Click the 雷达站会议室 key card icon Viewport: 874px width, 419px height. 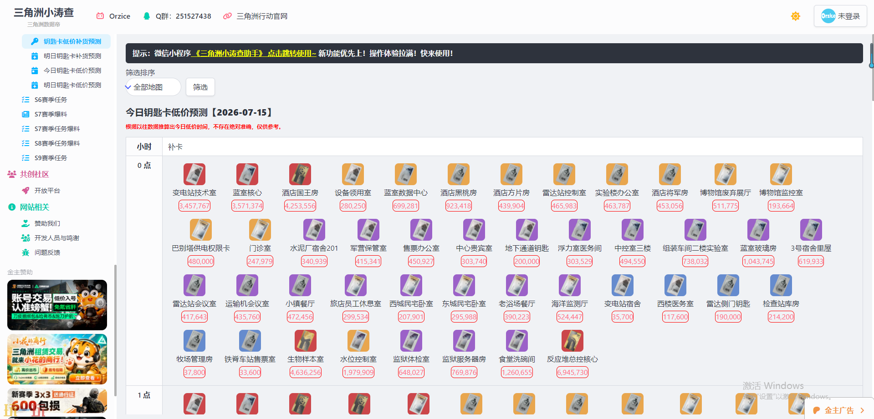(x=194, y=285)
